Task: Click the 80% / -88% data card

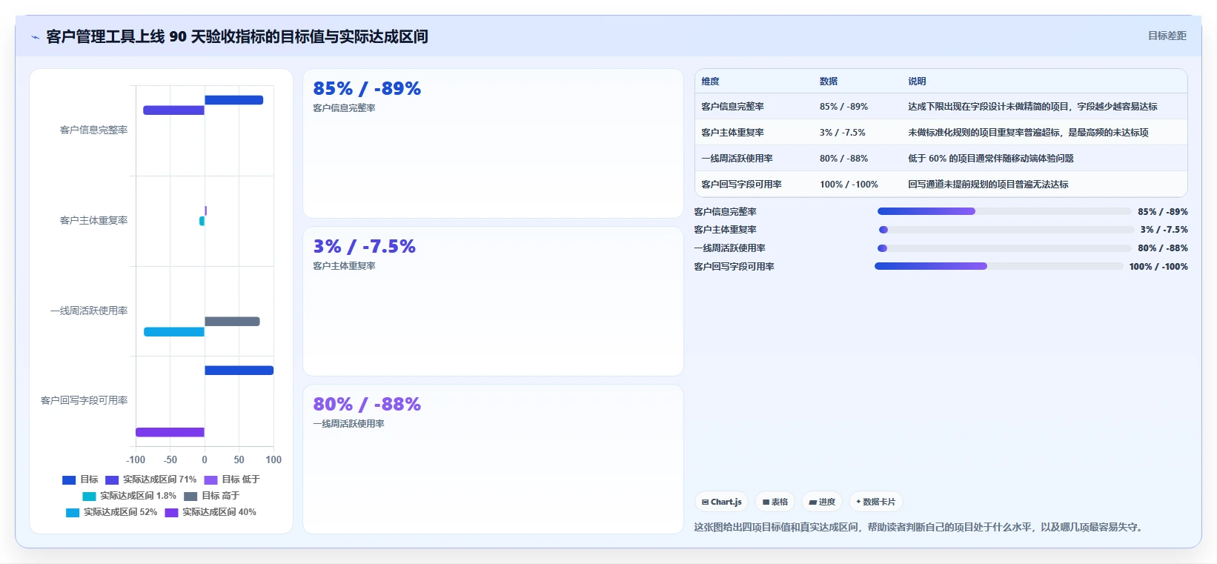Action: point(493,459)
